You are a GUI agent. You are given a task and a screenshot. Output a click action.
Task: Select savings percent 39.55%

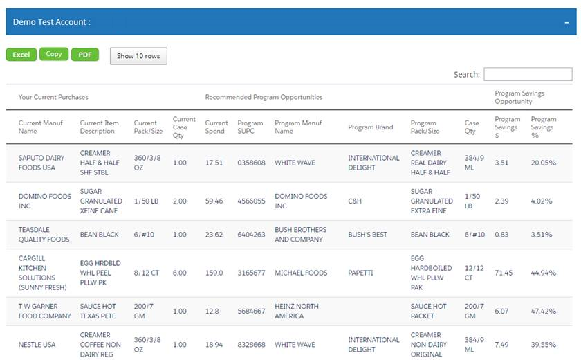click(543, 345)
